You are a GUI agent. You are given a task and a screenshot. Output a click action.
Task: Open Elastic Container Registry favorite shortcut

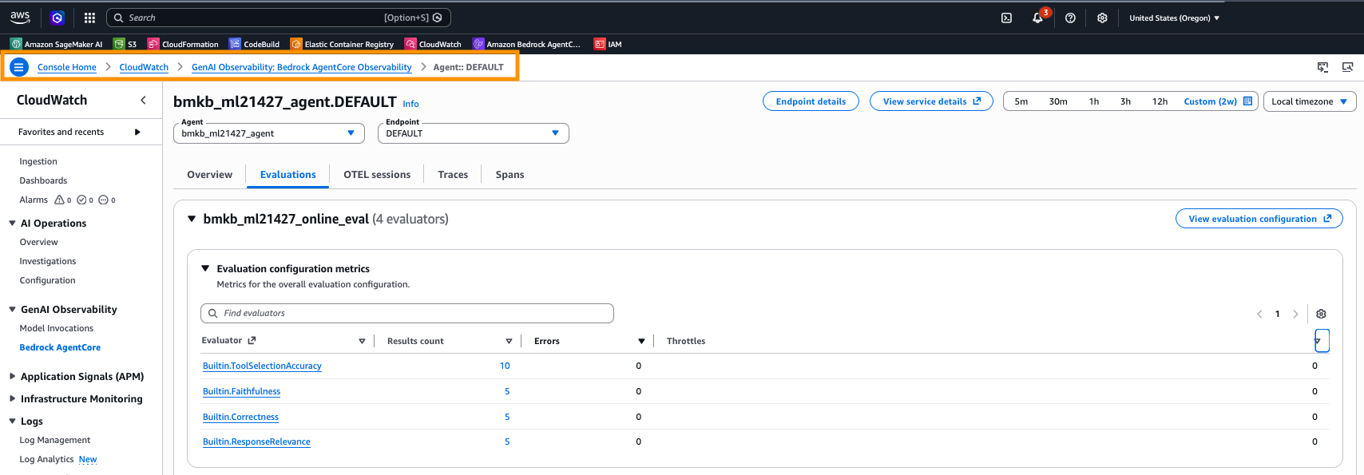[342, 44]
